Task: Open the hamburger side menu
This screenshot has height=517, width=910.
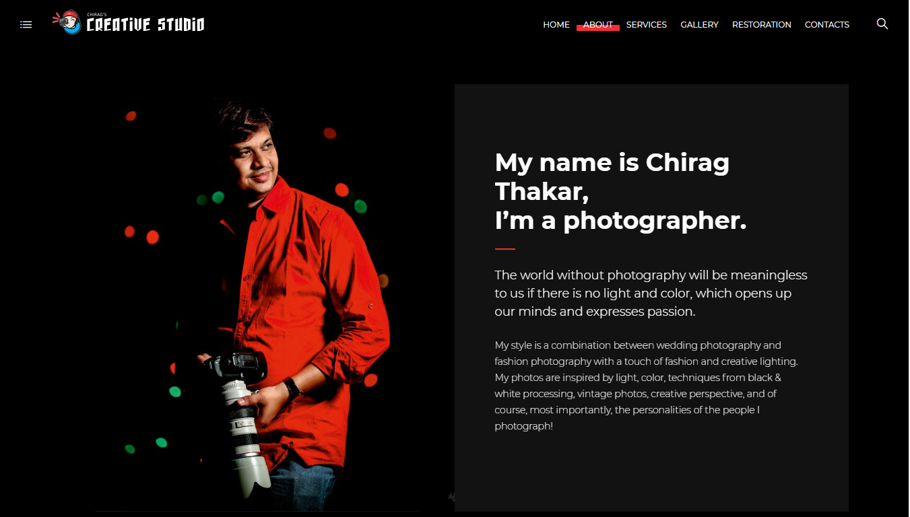Action: (x=26, y=24)
